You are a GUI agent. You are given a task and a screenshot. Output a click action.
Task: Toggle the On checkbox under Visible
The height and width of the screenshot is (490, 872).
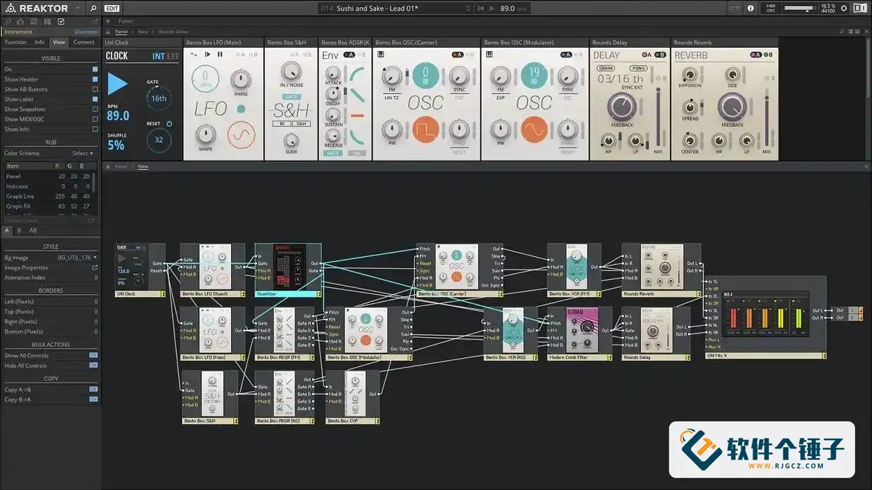tap(95, 69)
